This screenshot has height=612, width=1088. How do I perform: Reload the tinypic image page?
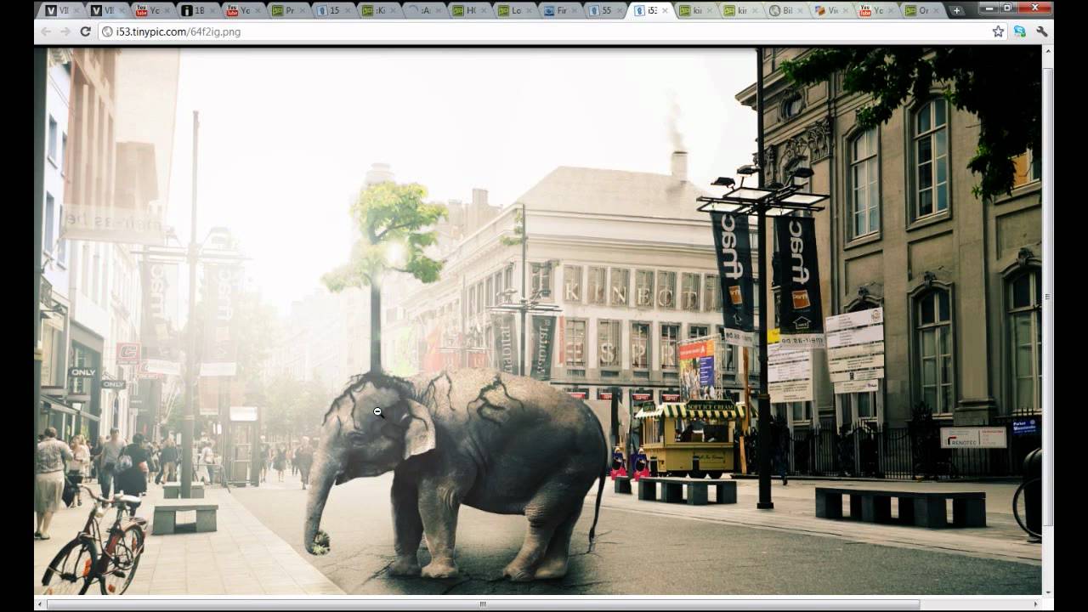[x=85, y=31]
